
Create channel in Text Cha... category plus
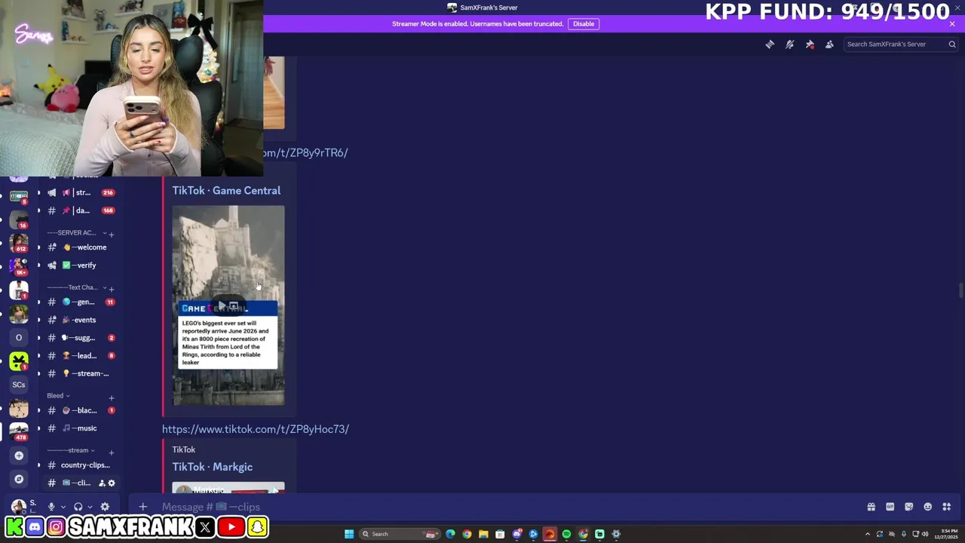[x=112, y=289]
